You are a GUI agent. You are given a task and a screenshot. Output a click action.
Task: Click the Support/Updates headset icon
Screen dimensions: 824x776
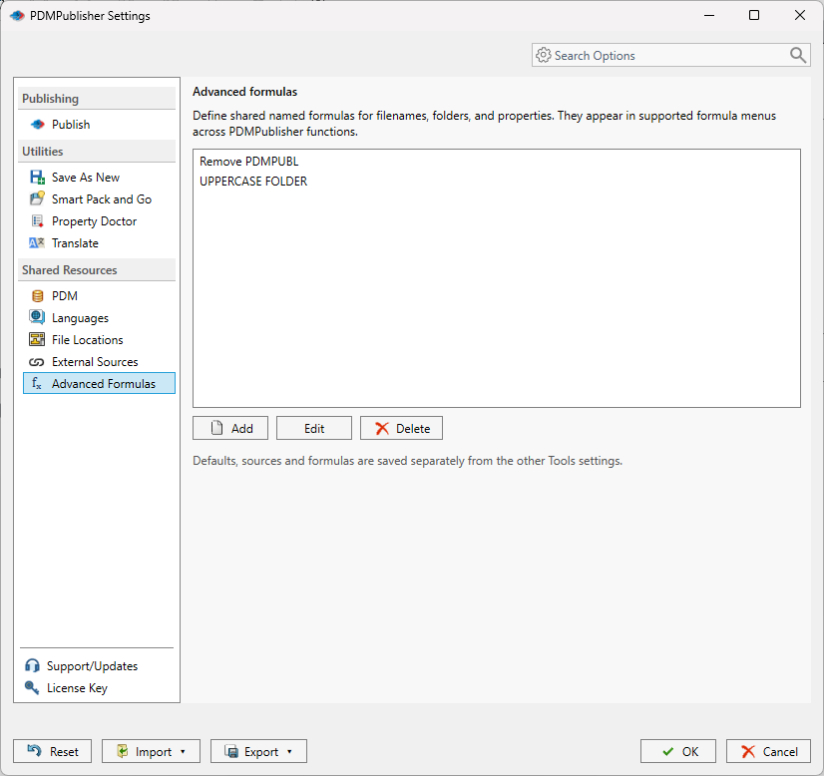point(32,665)
